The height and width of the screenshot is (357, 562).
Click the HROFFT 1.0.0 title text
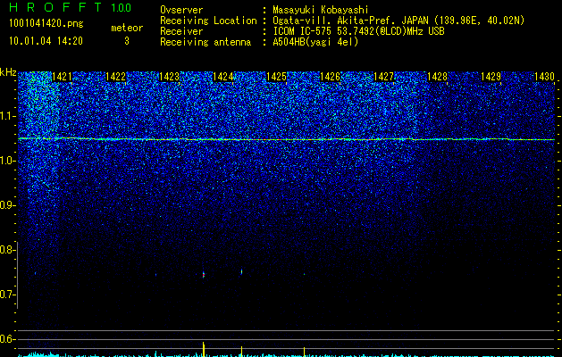(x=71, y=7)
